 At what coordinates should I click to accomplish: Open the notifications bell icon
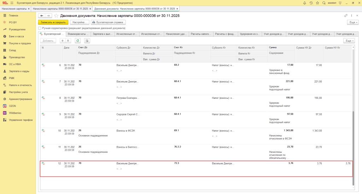304,3
